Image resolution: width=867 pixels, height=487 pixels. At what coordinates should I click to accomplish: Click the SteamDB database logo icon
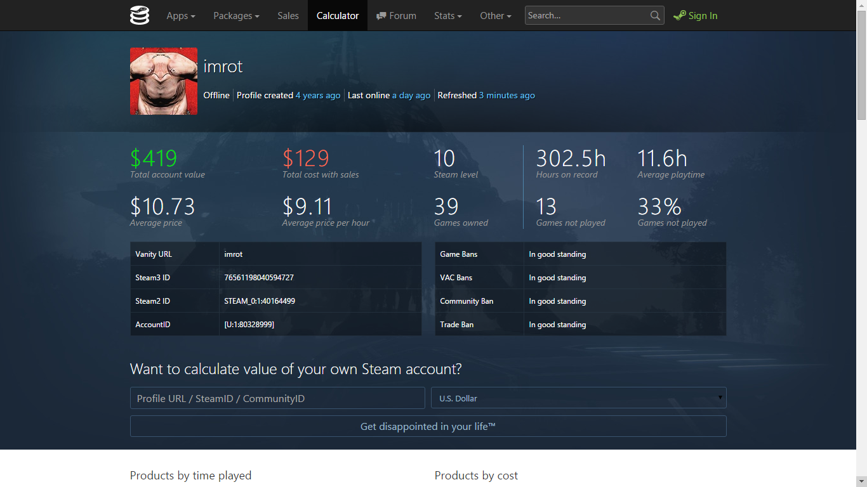pyautogui.click(x=140, y=15)
